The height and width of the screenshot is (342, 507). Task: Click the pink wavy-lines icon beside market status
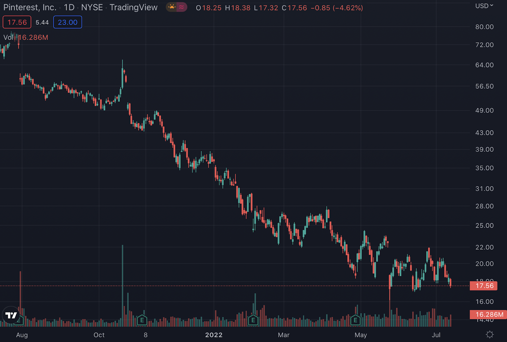(182, 7)
